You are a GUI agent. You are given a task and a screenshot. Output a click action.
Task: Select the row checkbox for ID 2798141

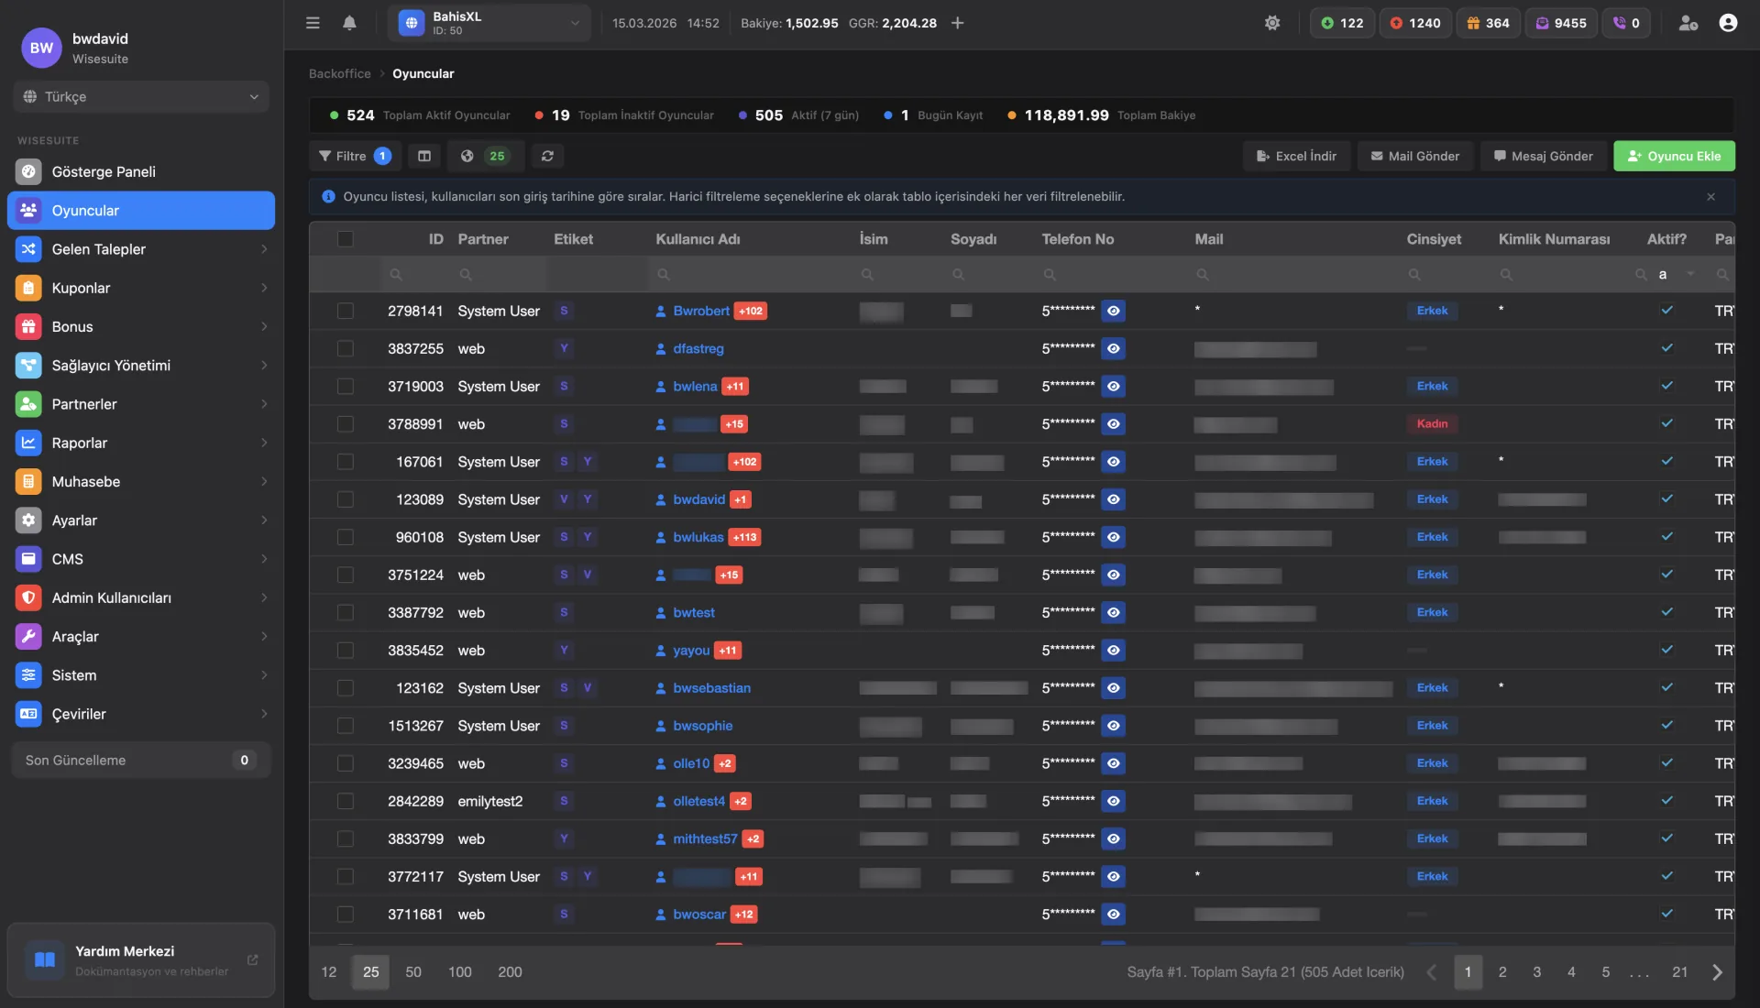click(x=346, y=311)
